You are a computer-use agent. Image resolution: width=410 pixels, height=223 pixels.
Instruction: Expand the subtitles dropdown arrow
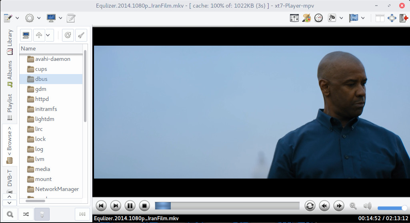point(341,18)
